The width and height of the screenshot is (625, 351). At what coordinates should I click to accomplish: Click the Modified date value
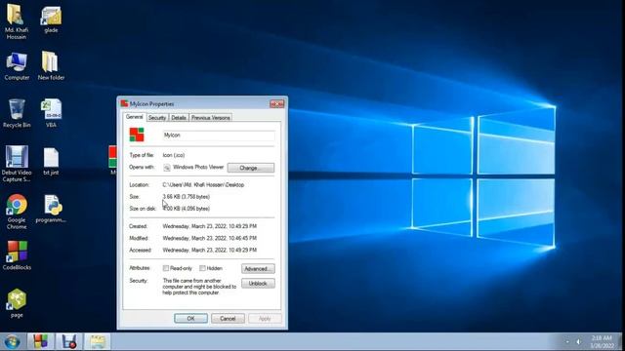[x=210, y=238]
